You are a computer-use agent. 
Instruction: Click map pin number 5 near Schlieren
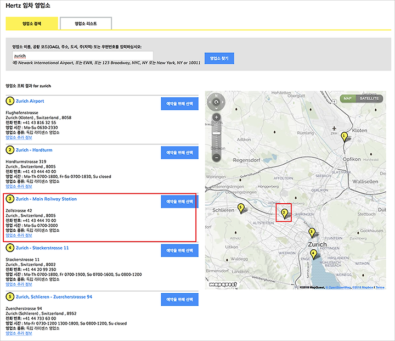tap(241, 209)
